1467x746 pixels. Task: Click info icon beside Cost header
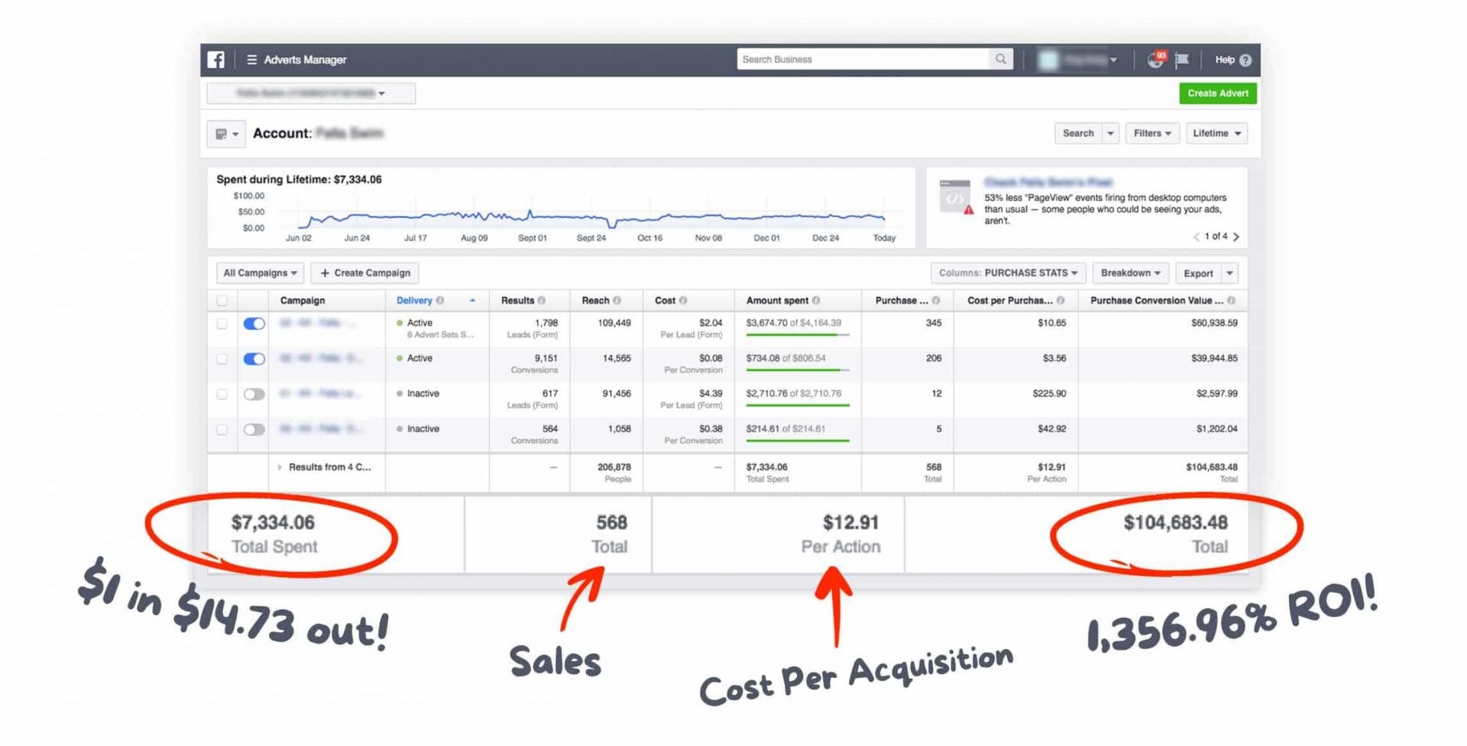click(683, 301)
